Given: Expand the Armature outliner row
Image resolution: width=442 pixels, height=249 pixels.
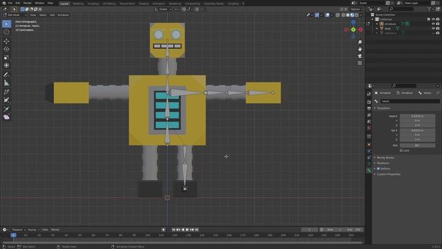Looking at the screenshot, I should pos(377,24).
